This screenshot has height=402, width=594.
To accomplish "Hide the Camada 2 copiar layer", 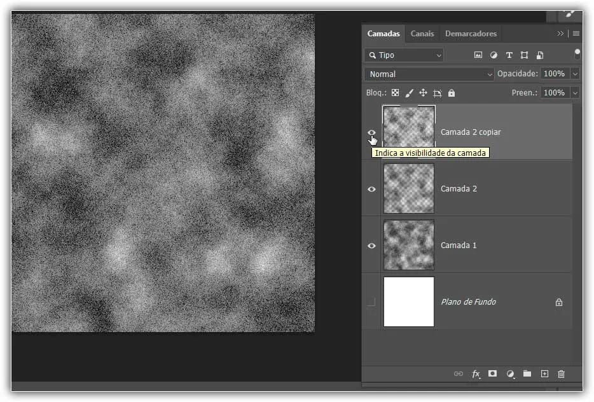I will point(371,132).
